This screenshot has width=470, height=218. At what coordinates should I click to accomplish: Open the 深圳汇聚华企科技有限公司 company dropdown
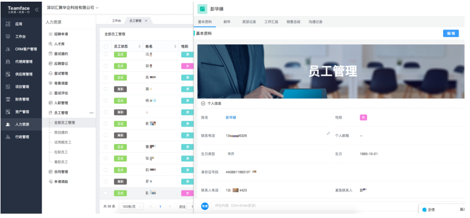pyautogui.click(x=72, y=8)
